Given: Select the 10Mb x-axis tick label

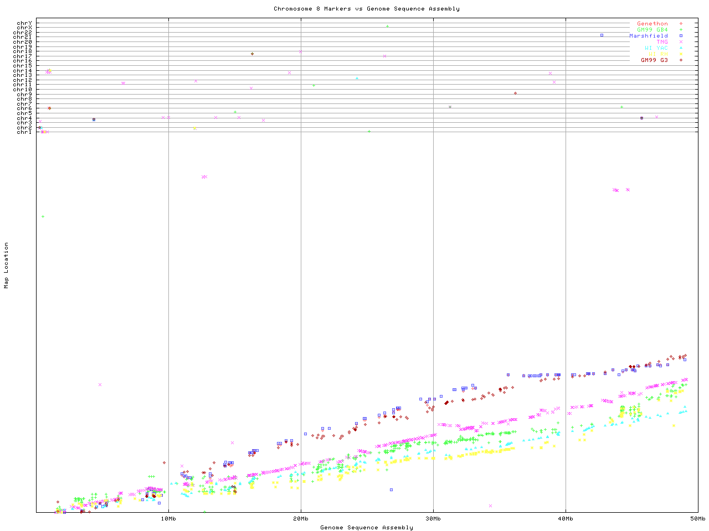Looking at the screenshot, I should click(x=168, y=519).
